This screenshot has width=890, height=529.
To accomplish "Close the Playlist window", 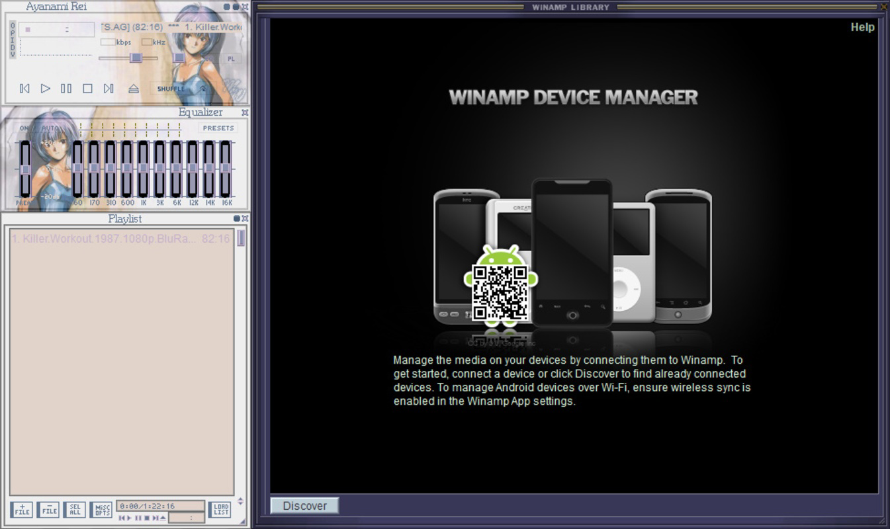I will click(245, 218).
